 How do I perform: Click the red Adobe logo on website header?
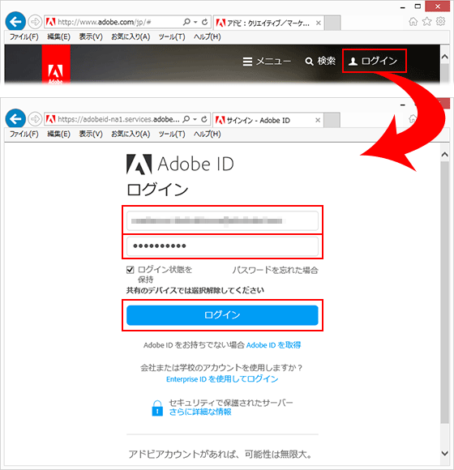(56, 65)
